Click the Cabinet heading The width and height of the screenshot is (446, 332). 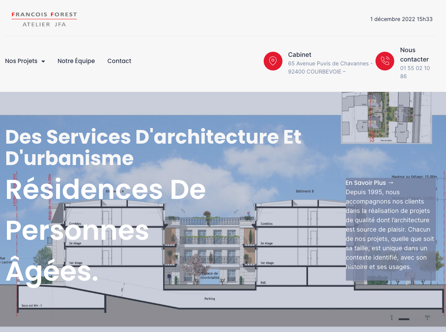click(x=300, y=54)
